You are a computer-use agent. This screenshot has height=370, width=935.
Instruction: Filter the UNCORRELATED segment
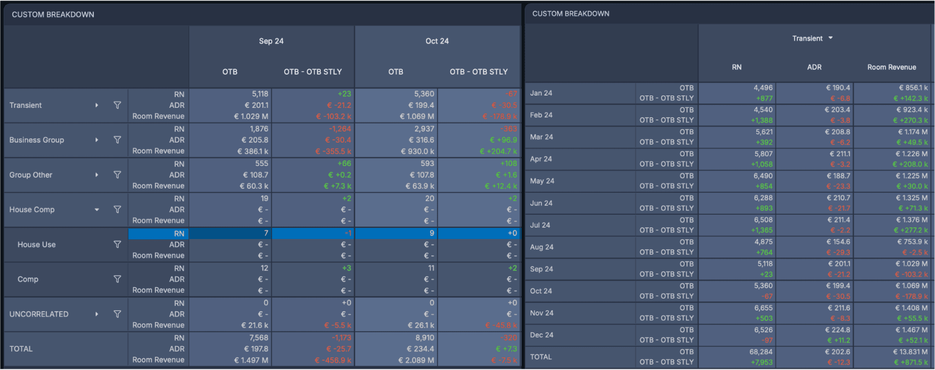[117, 314]
